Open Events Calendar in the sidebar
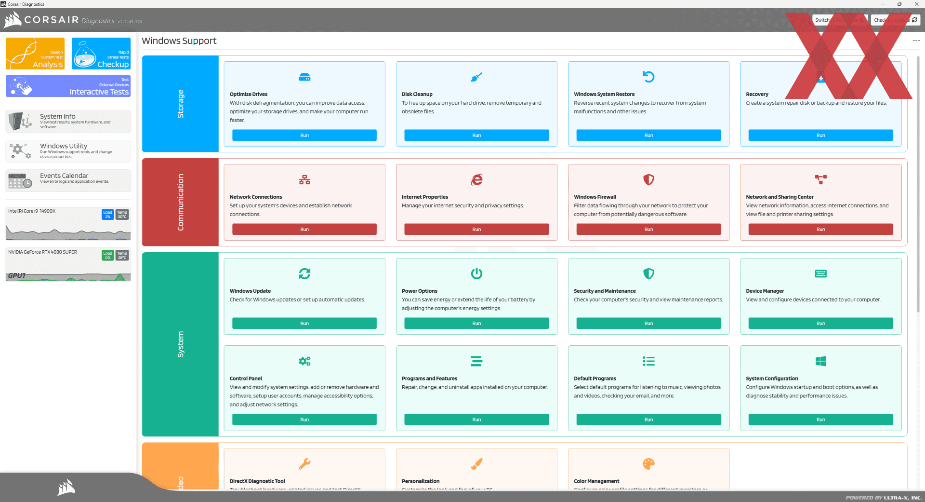The width and height of the screenshot is (925, 502). coord(68,180)
